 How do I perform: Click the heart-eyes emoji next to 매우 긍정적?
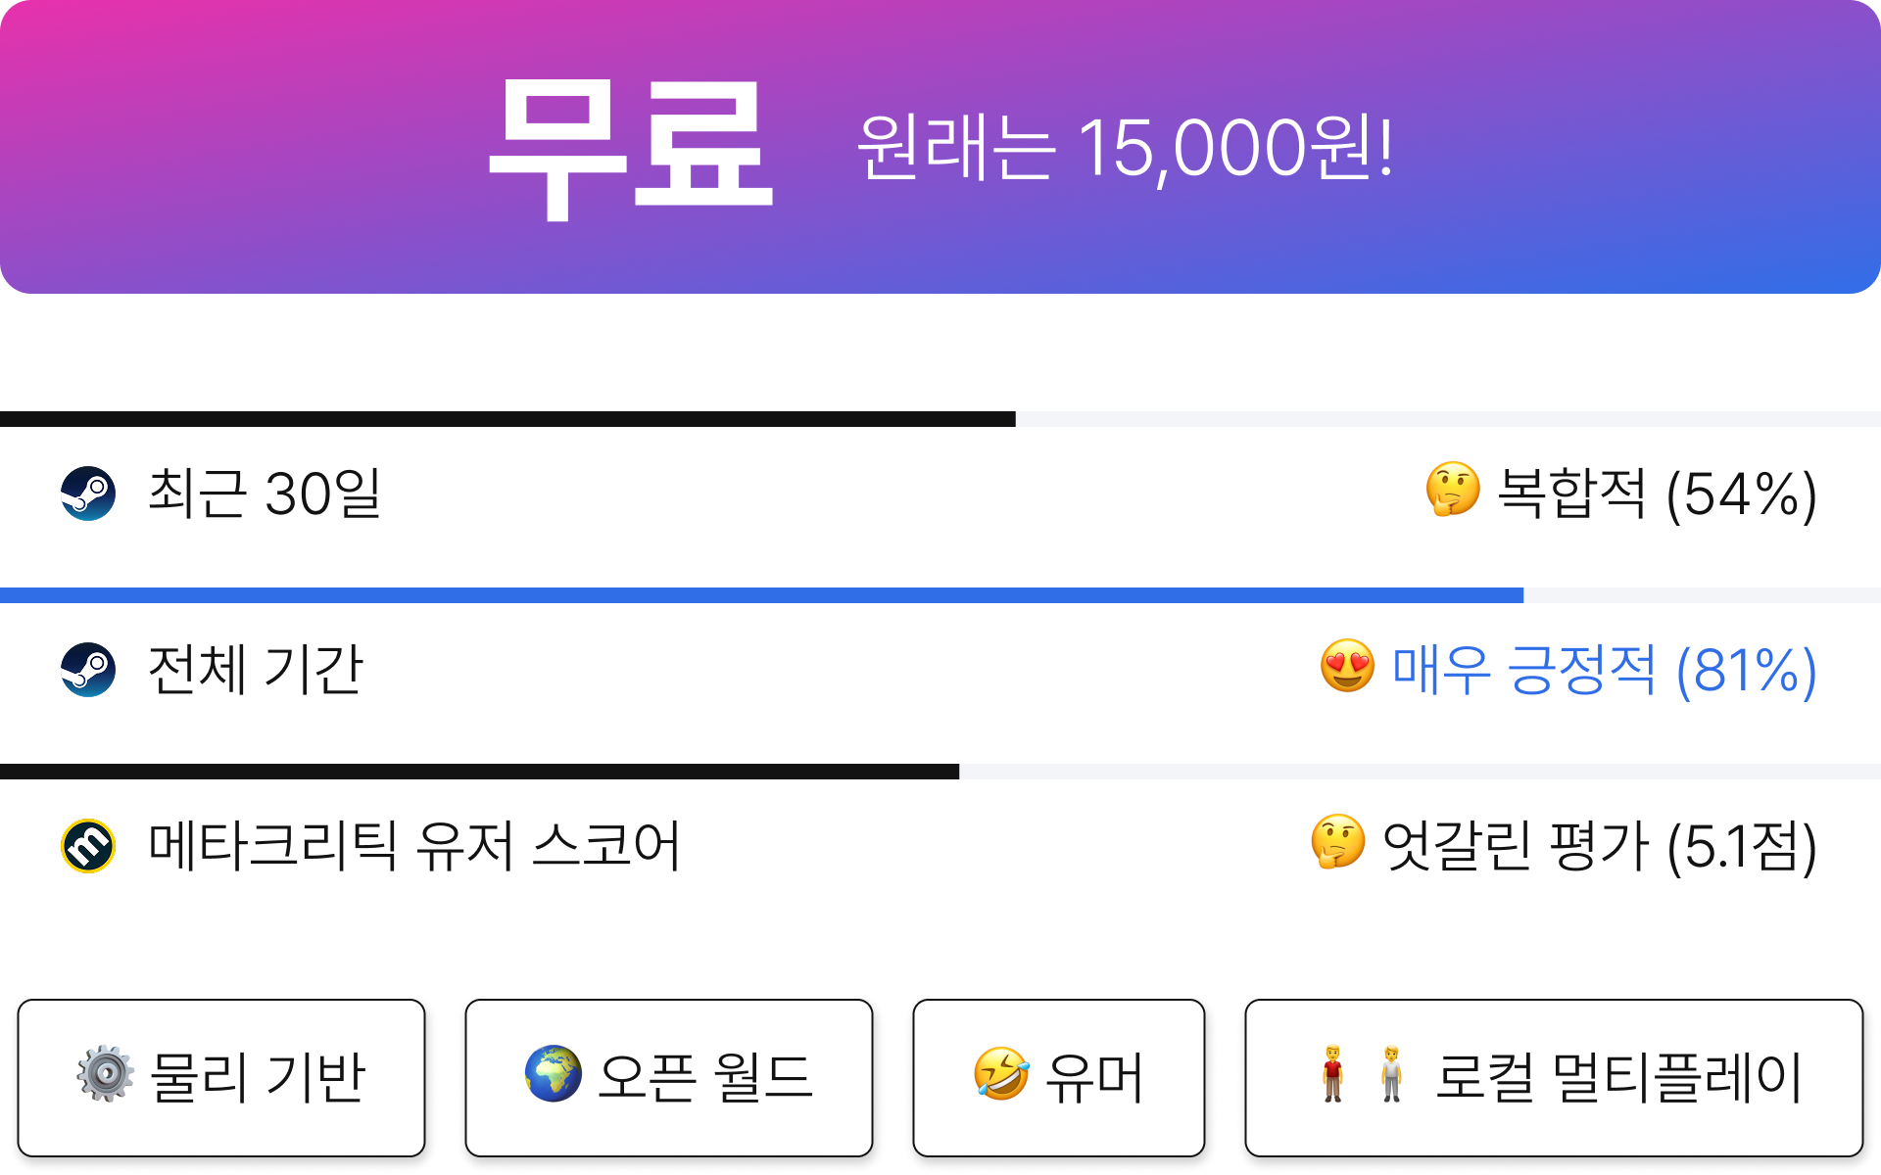(1347, 666)
